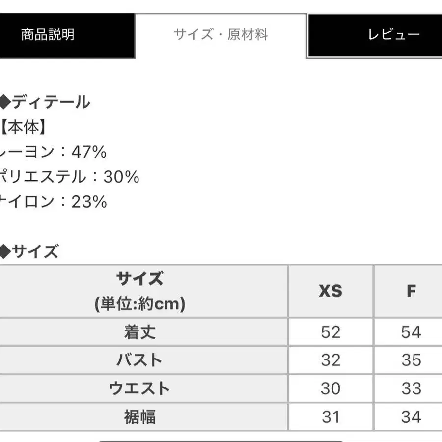Select the 裾幅 XS value 31
Viewport: 442px width, 442px height.
click(331, 417)
